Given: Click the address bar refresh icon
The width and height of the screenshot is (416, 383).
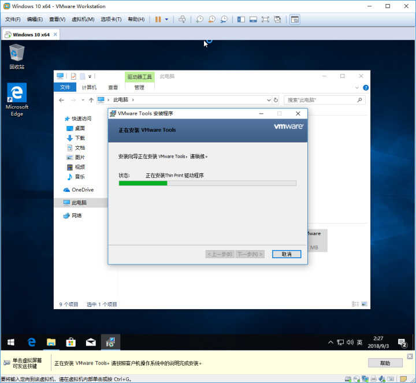Looking at the screenshot, I should [x=276, y=100].
